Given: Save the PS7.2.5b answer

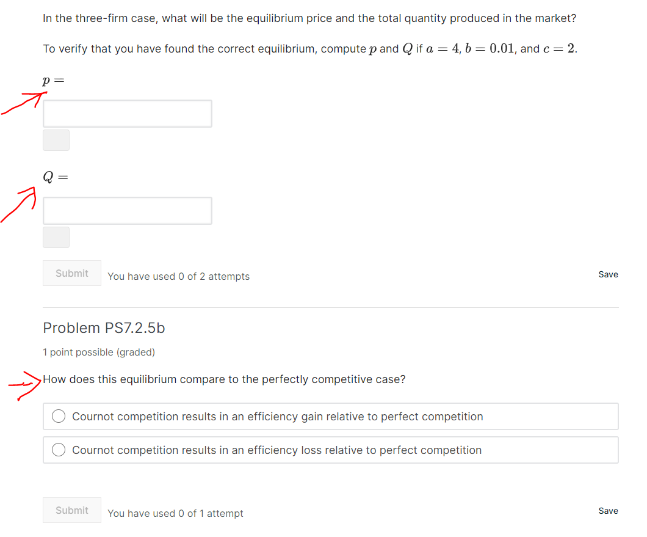Looking at the screenshot, I should click(x=608, y=511).
